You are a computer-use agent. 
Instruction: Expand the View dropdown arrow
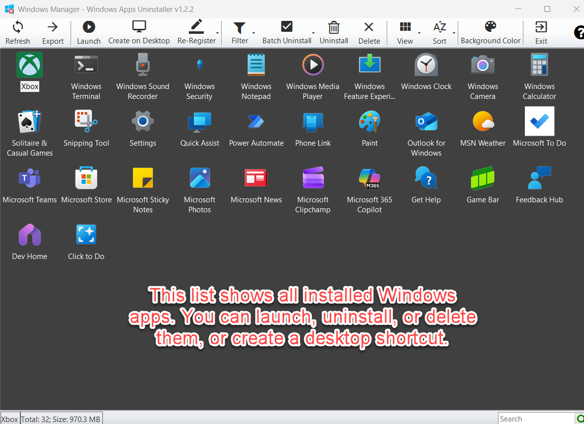[x=419, y=33]
